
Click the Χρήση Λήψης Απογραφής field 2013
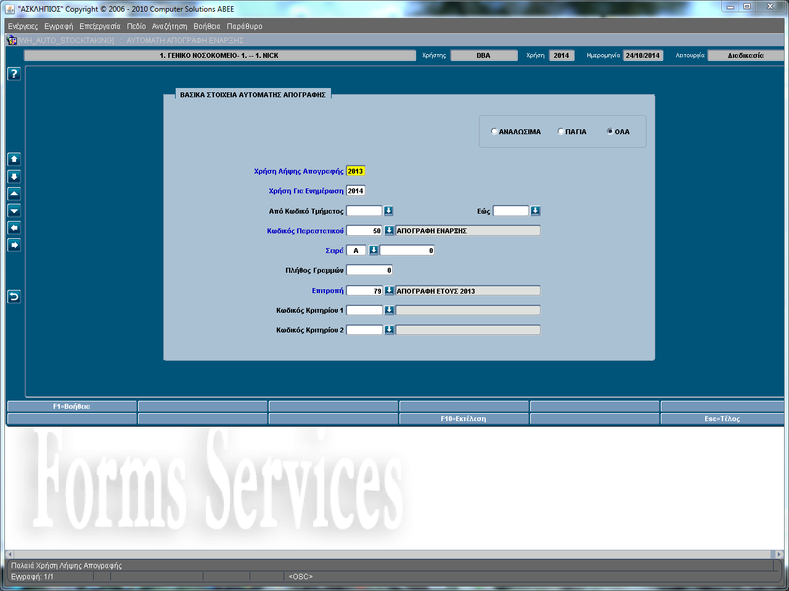pos(356,171)
